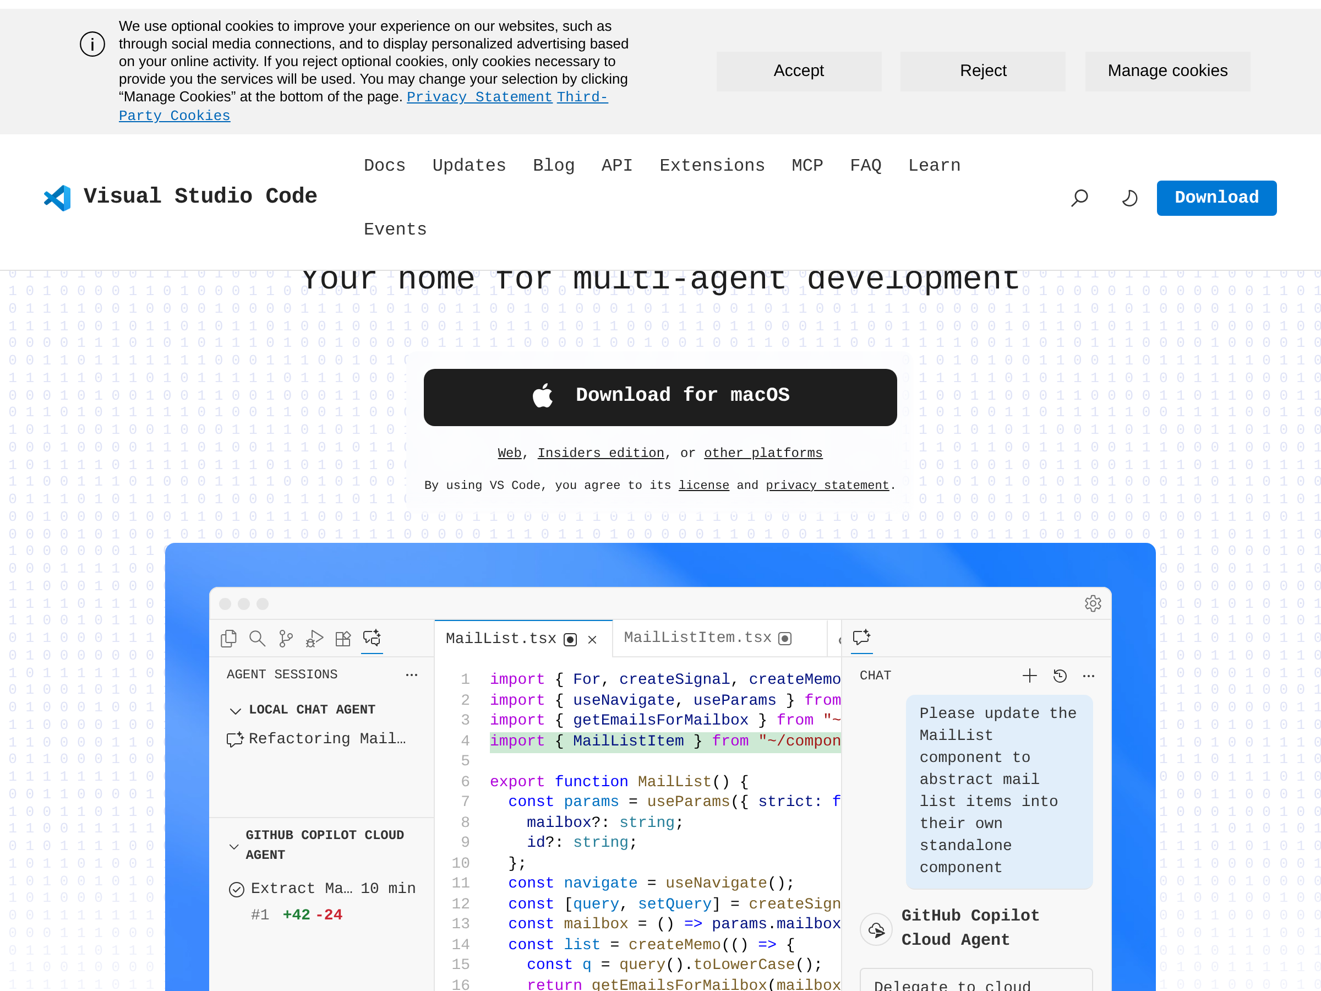Select the Refactoring Mail session item

click(326, 739)
